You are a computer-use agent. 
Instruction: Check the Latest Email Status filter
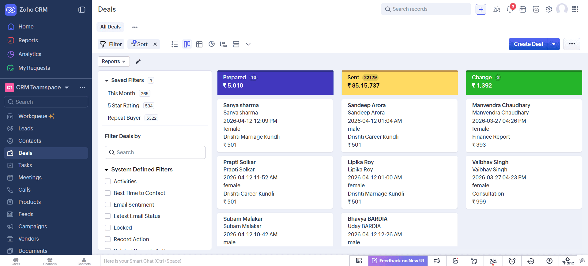click(107, 216)
